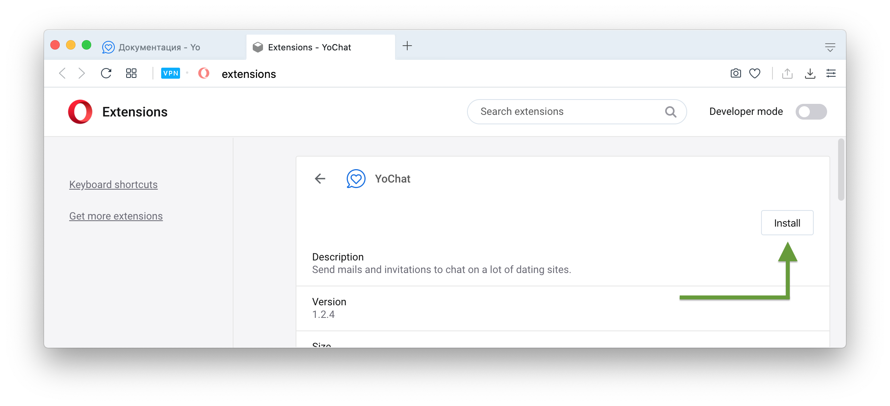Go back with the browser back arrow

[62, 74]
